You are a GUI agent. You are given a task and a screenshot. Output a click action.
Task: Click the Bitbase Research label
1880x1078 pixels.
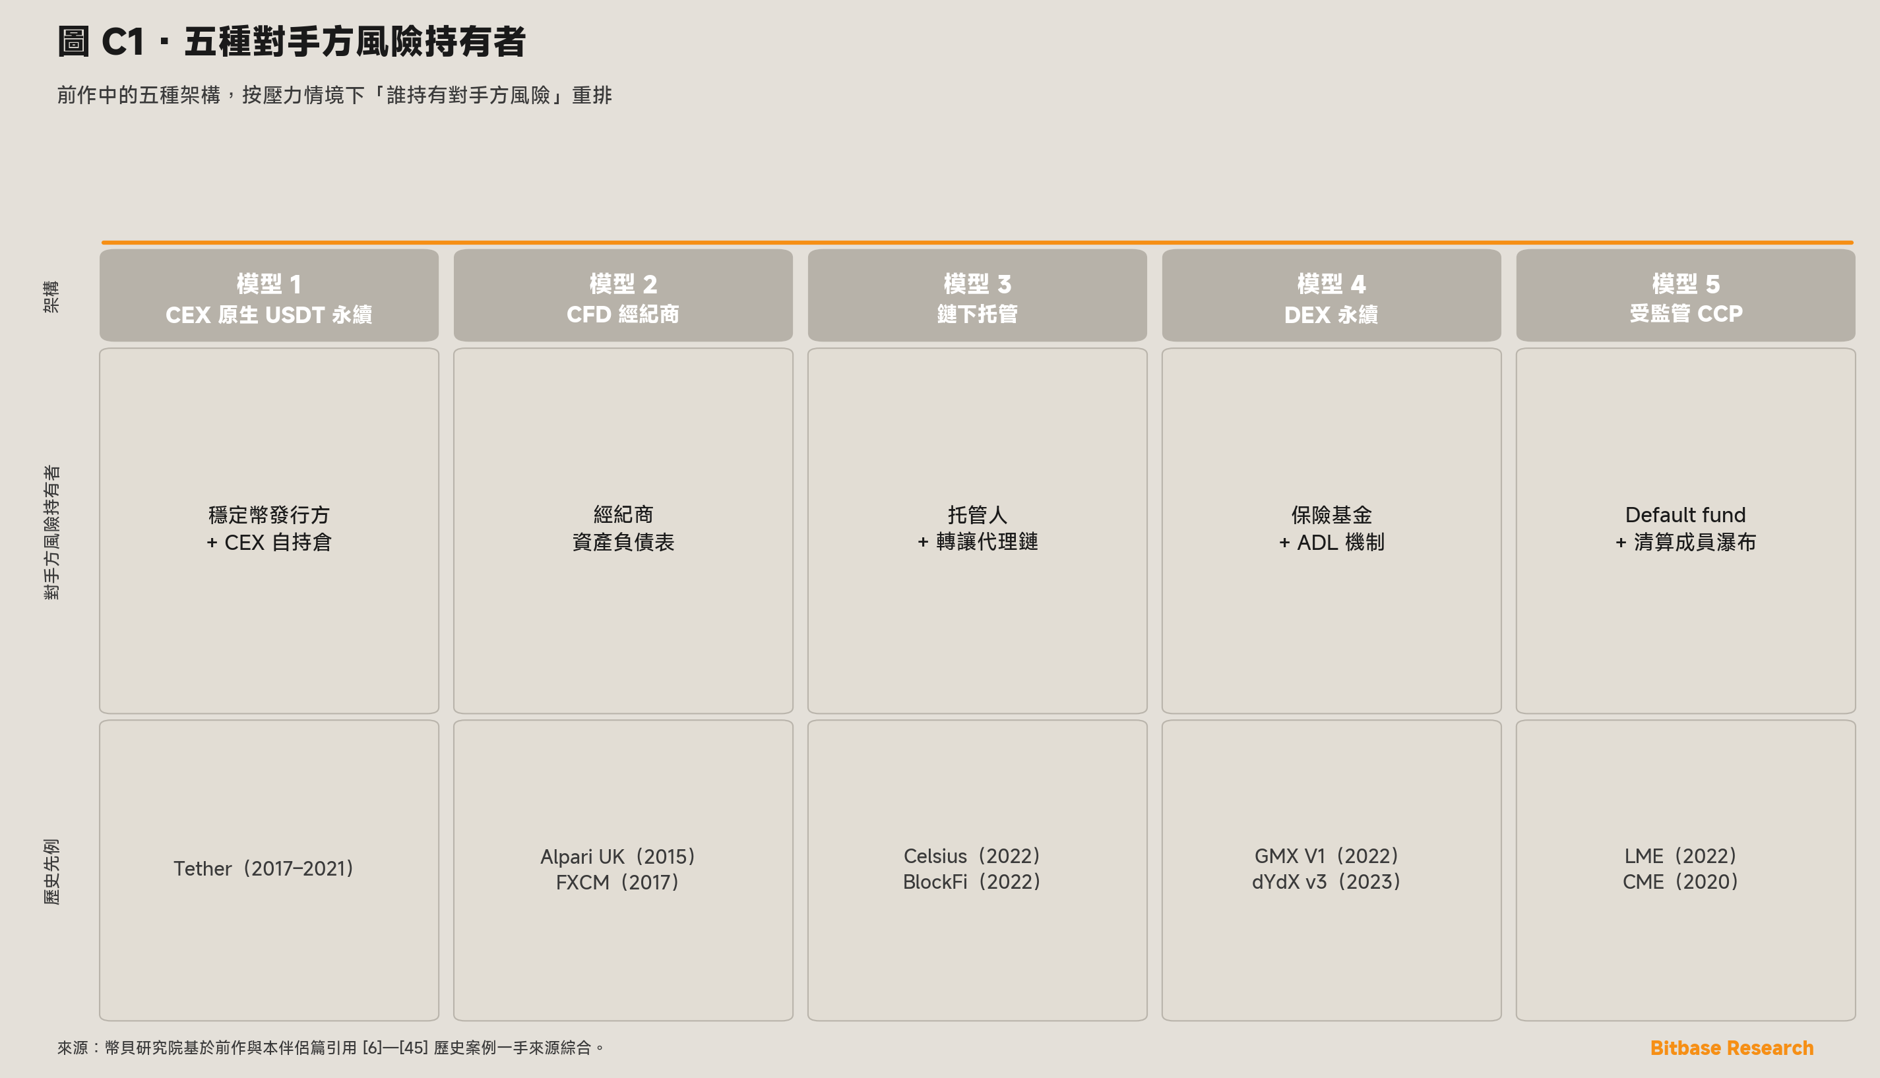coord(1732,1048)
